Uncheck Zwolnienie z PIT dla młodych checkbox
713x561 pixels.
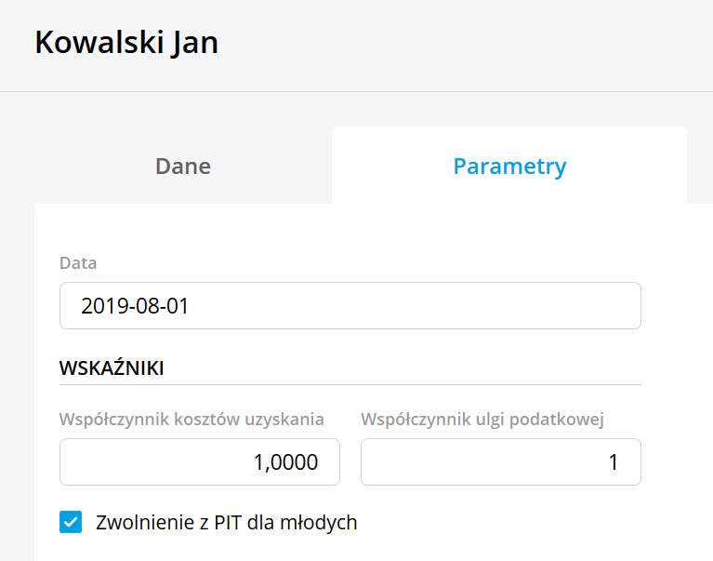[x=71, y=522]
